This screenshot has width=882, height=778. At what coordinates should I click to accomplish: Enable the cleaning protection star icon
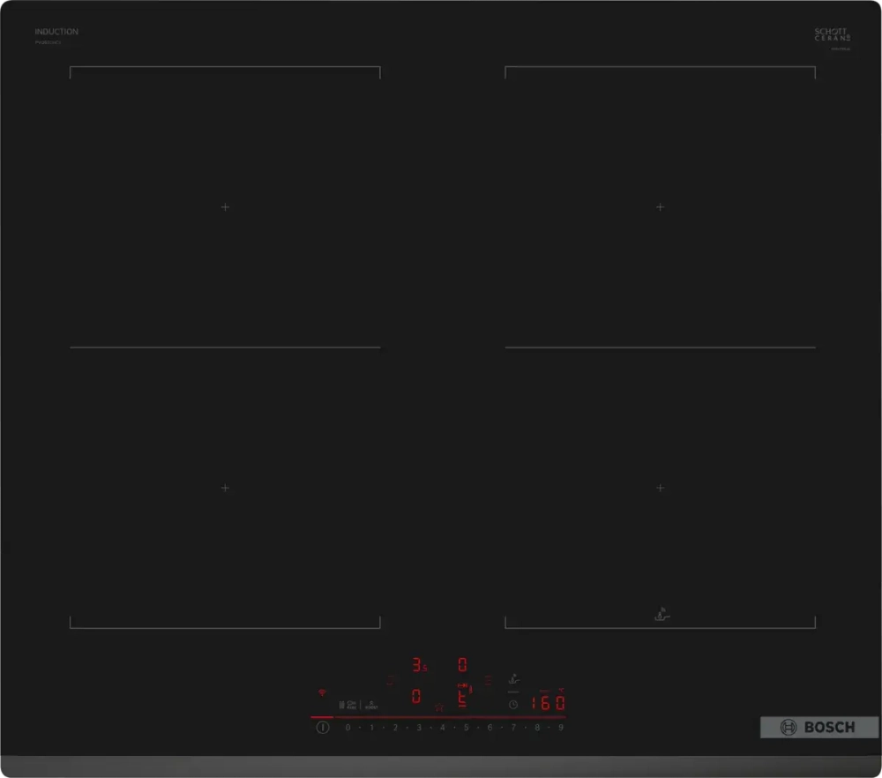tap(439, 707)
